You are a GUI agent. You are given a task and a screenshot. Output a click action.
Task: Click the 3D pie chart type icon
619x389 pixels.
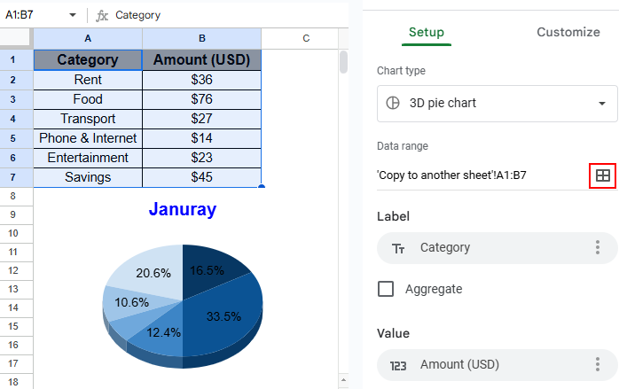(x=393, y=103)
